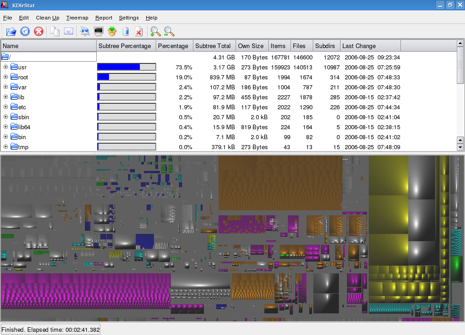465x335 pixels.
Task: Expand the root directory tree node
Action: (5, 77)
